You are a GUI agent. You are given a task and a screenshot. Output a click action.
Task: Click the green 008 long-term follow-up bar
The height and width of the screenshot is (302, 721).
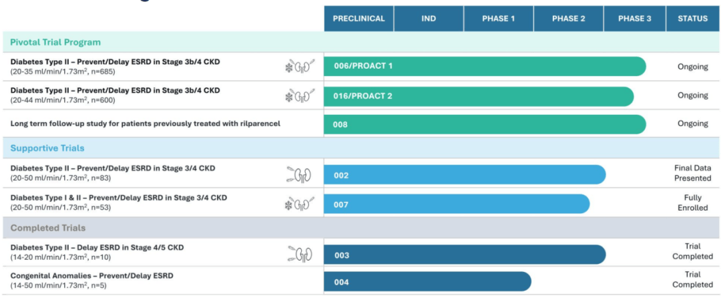point(485,124)
